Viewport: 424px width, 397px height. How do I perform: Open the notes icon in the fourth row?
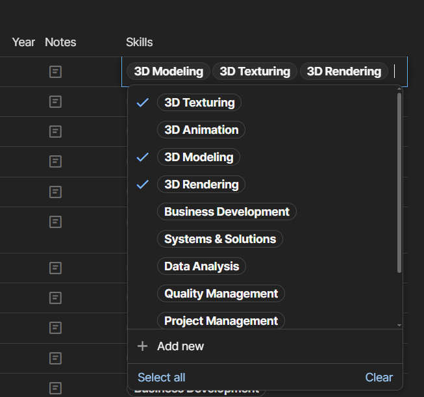click(56, 161)
